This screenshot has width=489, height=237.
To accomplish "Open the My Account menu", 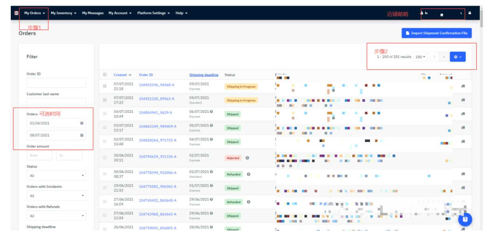I will coord(120,13).
